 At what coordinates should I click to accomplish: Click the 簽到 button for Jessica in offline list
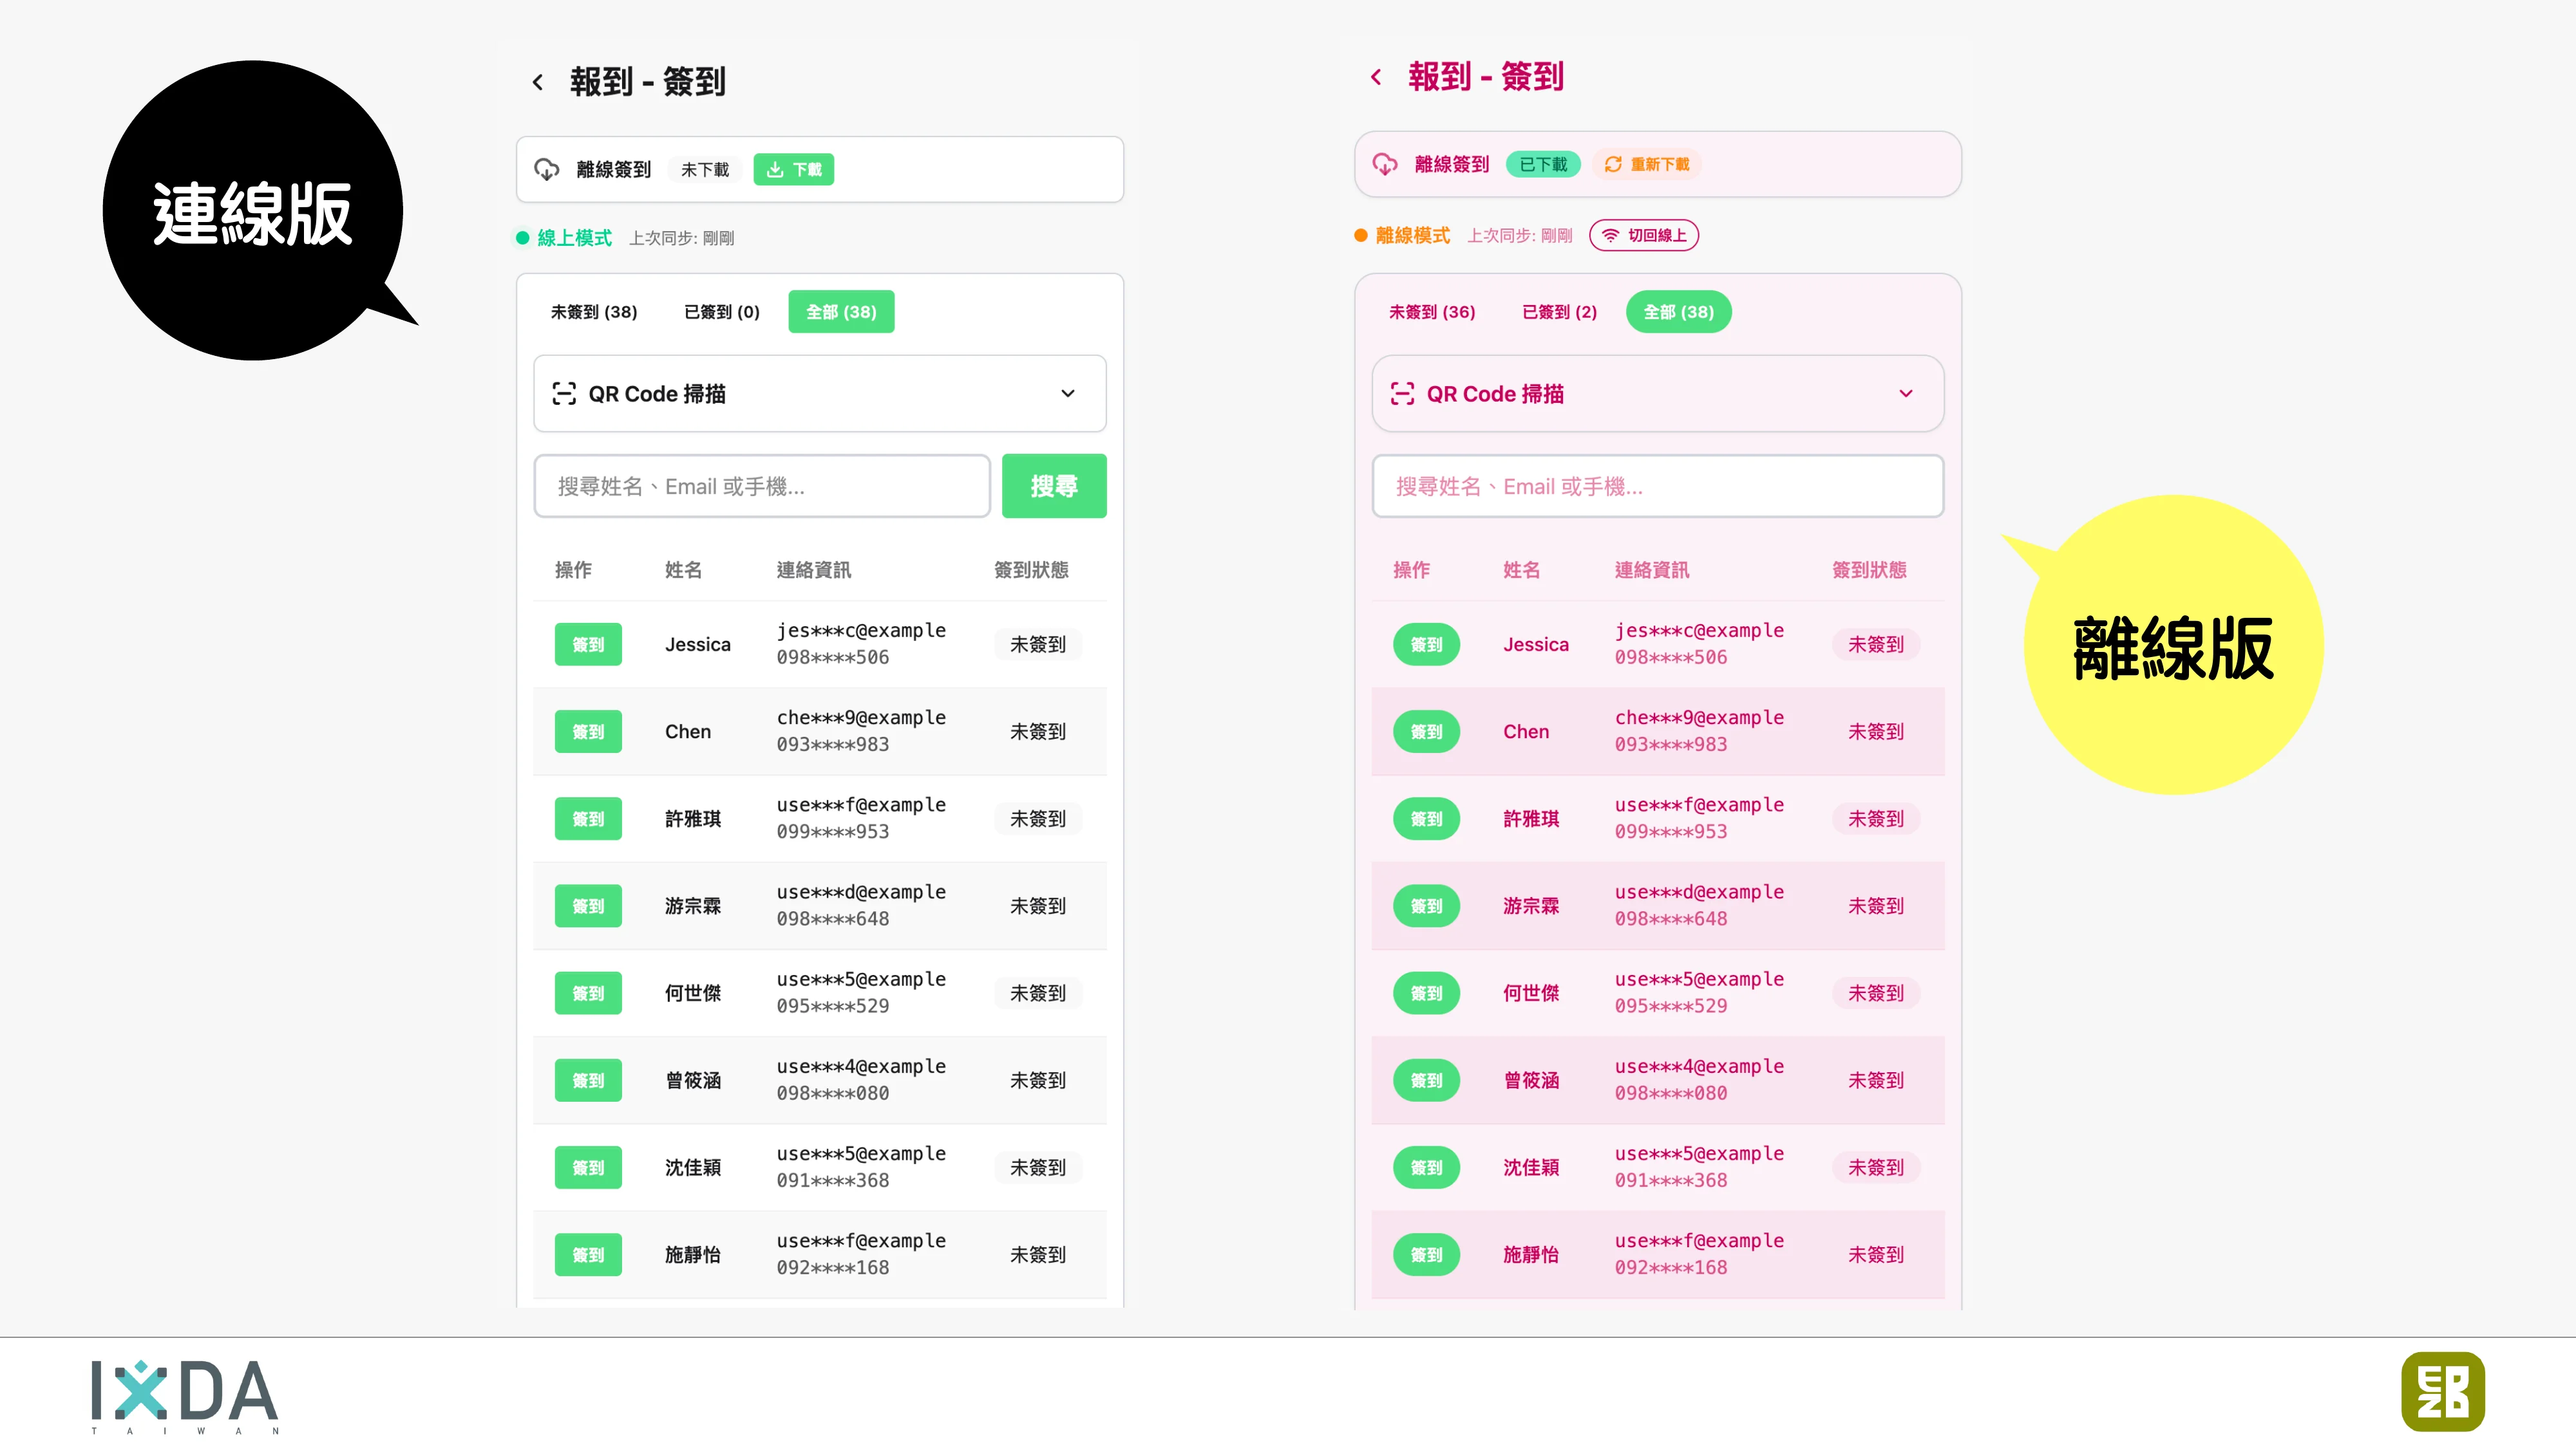click(1427, 644)
